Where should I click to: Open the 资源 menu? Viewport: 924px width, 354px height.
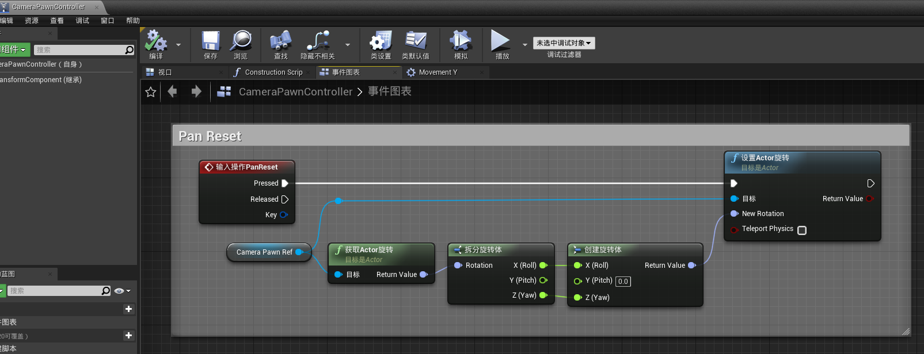pyautogui.click(x=32, y=21)
